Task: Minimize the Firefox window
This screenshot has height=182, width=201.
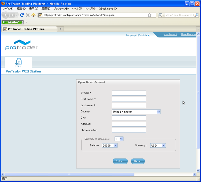Action: coord(187,4)
